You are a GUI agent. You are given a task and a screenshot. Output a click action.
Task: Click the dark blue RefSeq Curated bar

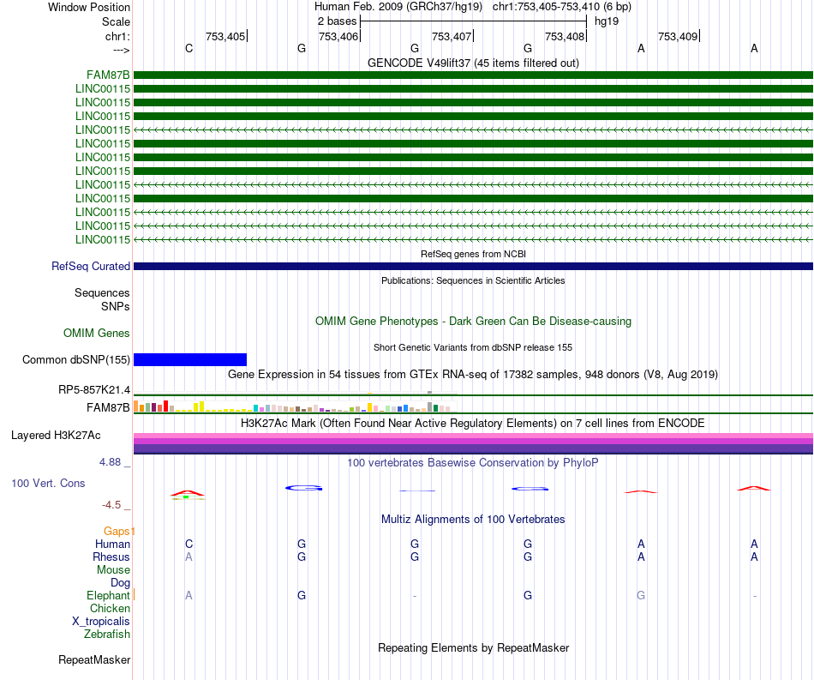pos(473,266)
